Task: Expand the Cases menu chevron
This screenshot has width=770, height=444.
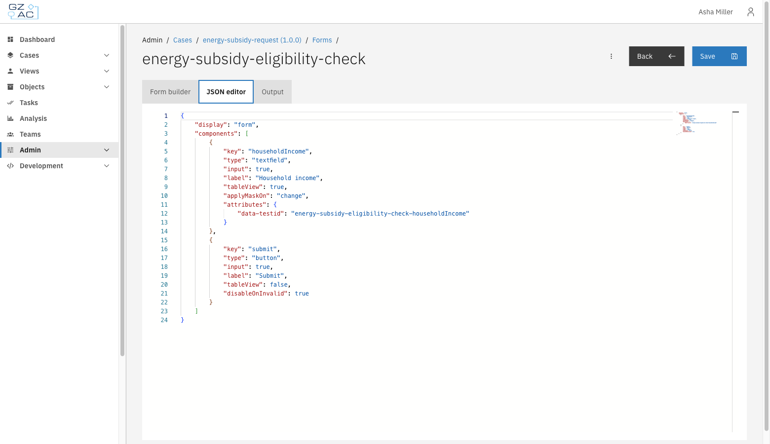Action: pyautogui.click(x=107, y=55)
